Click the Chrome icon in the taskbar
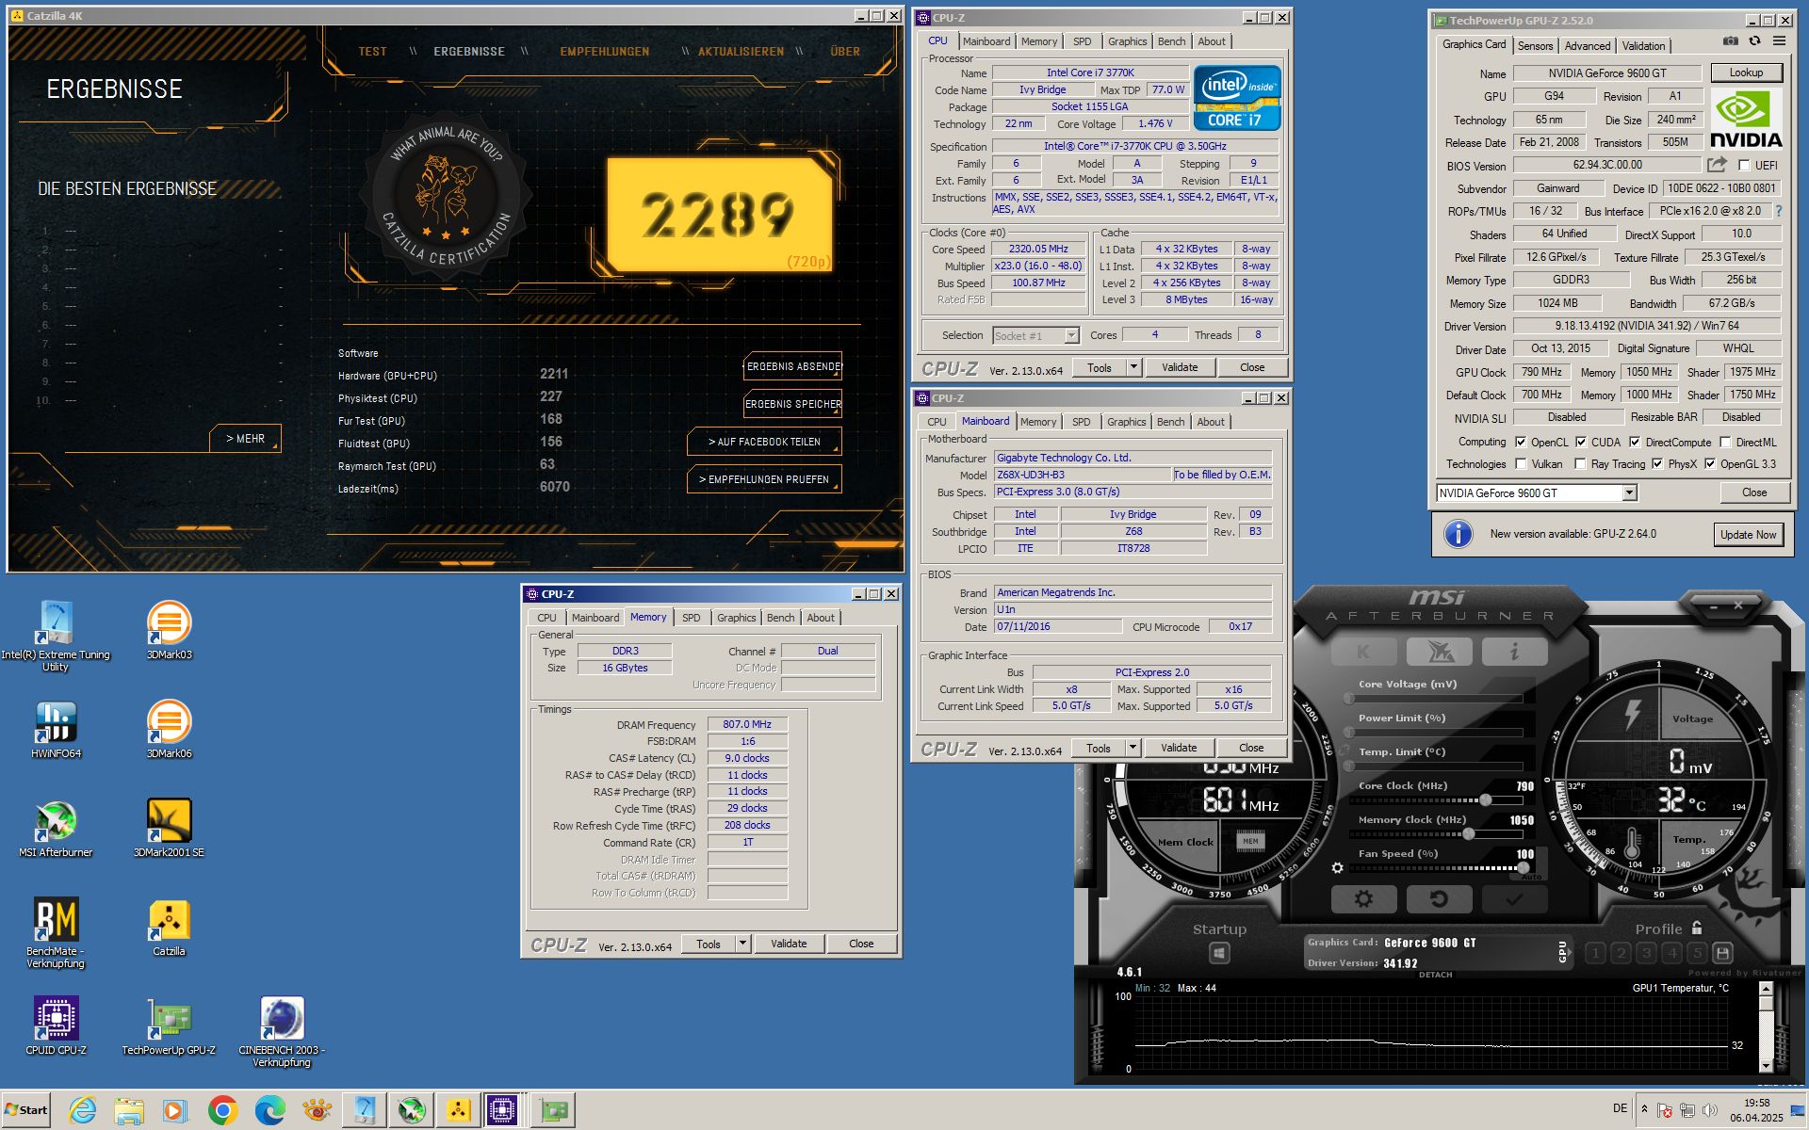This screenshot has height=1130, width=1809. pyautogui.click(x=222, y=1111)
